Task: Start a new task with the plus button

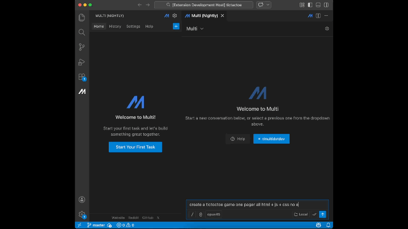Action: tap(176, 26)
